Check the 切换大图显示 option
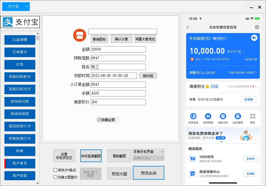The width and height of the screenshot is (266, 186). pos(55,177)
